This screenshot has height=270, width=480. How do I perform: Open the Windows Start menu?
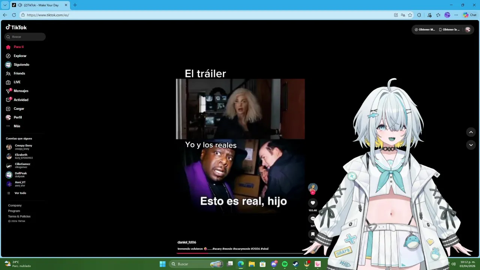162,264
